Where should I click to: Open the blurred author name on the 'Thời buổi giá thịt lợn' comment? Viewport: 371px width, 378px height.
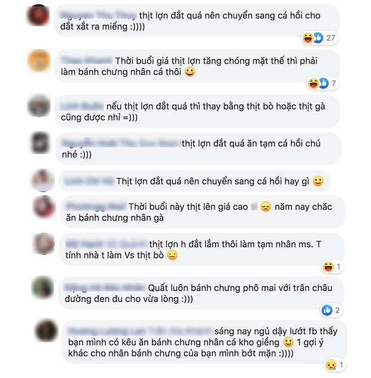86,61
